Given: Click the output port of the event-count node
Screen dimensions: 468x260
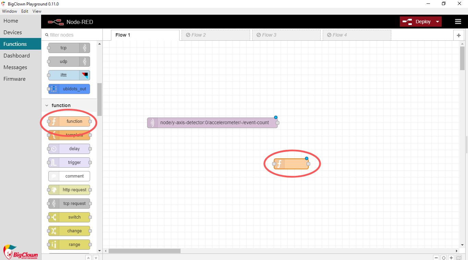Looking at the screenshot, I should click(x=278, y=123).
